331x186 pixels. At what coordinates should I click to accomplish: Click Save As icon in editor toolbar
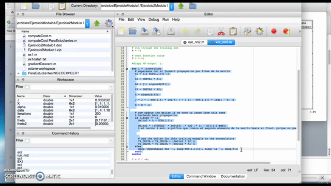[x=156, y=32]
